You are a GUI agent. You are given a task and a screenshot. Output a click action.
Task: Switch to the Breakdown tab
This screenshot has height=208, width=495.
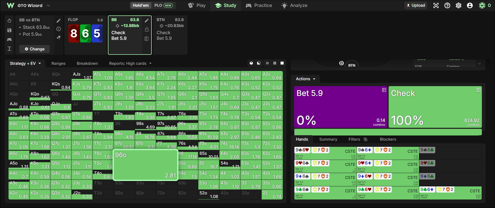click(x=87, y=64)
